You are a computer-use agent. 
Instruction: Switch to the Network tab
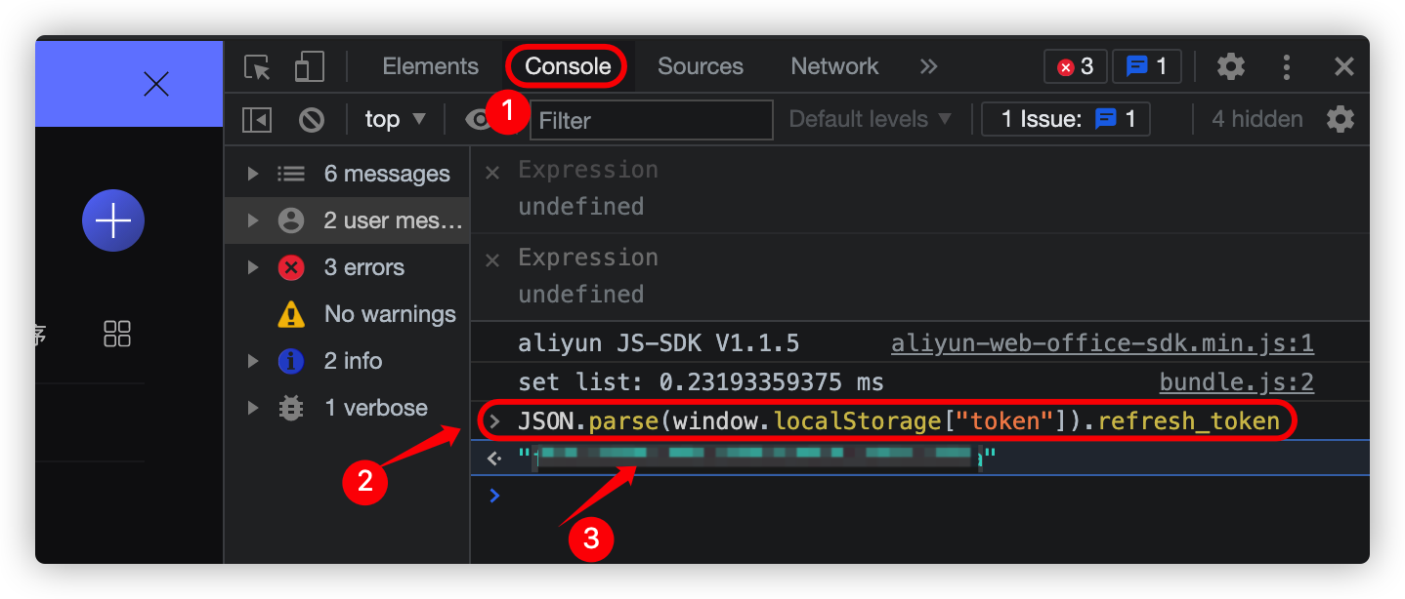pos(834,66)
